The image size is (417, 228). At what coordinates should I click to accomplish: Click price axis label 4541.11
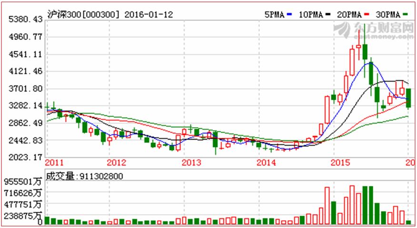26,54
